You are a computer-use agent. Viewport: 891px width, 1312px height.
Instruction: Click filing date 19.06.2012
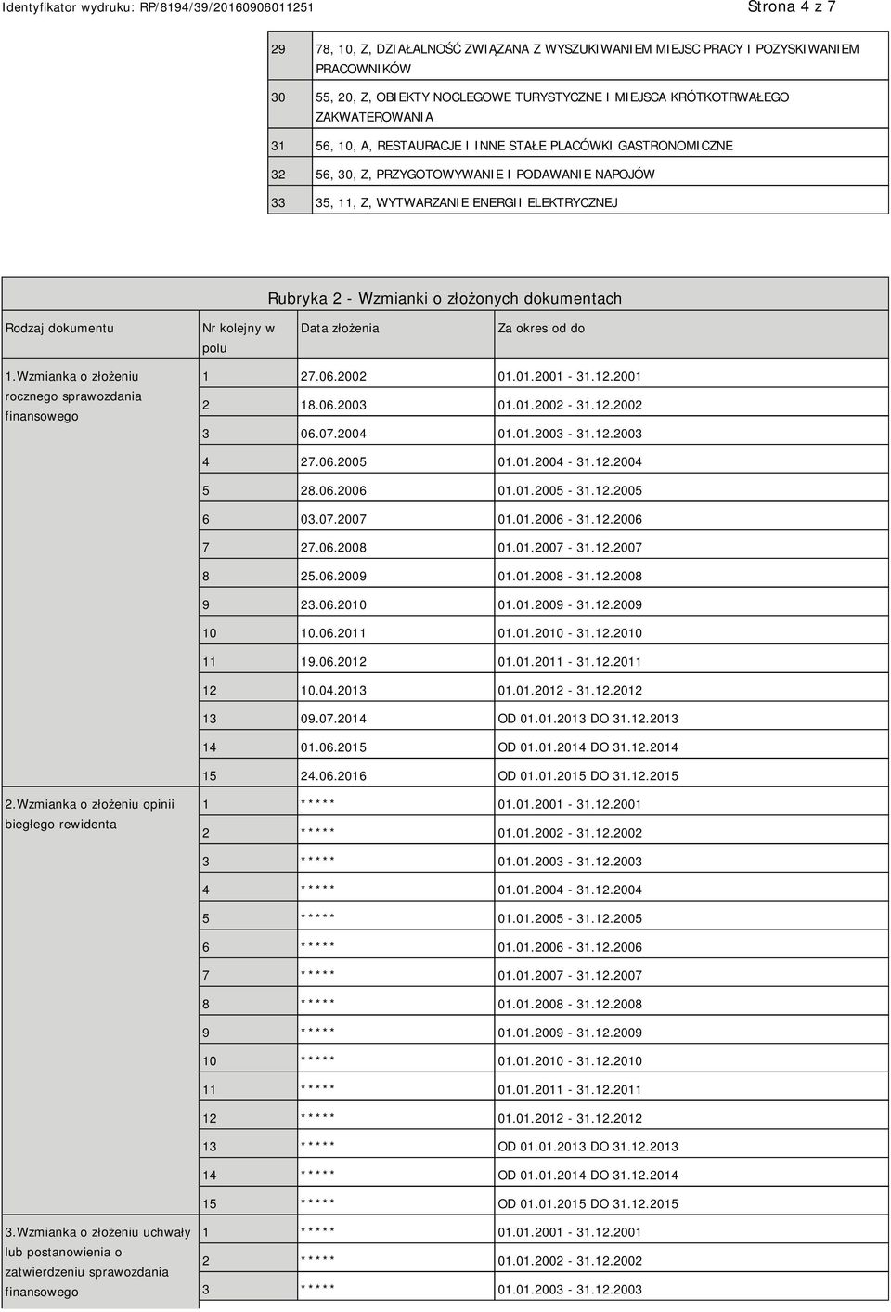tap(333, 662)
